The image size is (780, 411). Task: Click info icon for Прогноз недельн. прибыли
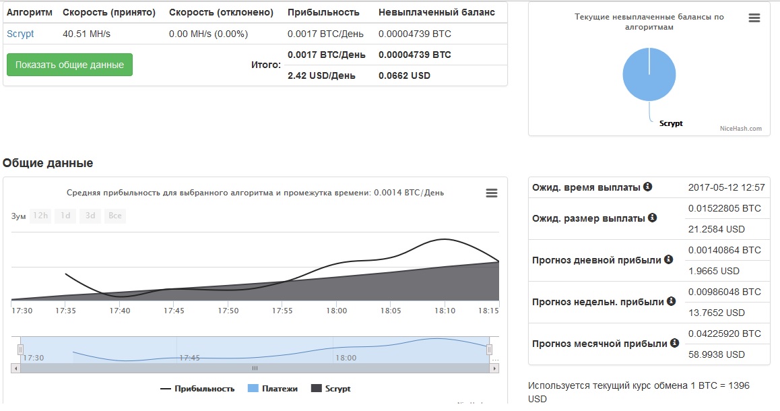pos(671,301)
